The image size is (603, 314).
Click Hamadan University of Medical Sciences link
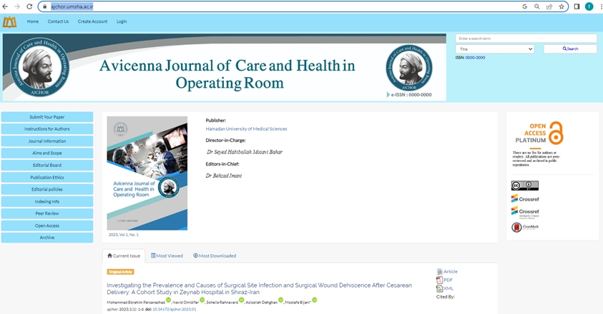point(246,129)
